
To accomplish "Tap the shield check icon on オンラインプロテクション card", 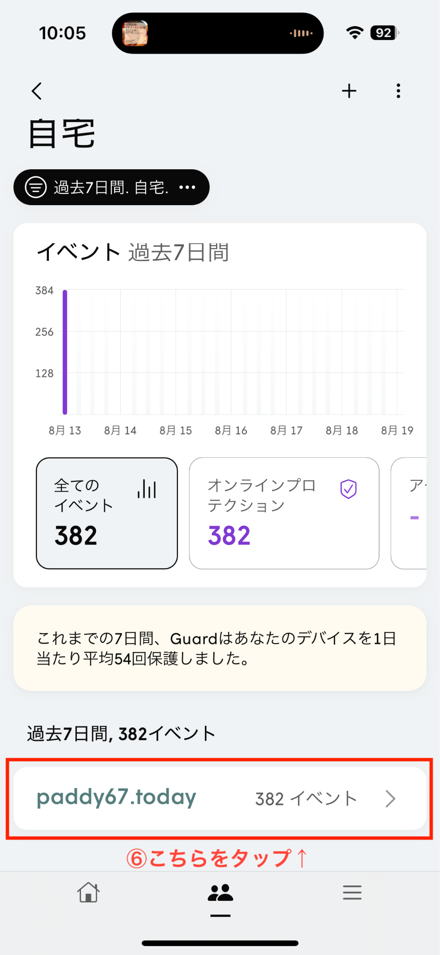I will pos(348,489).
